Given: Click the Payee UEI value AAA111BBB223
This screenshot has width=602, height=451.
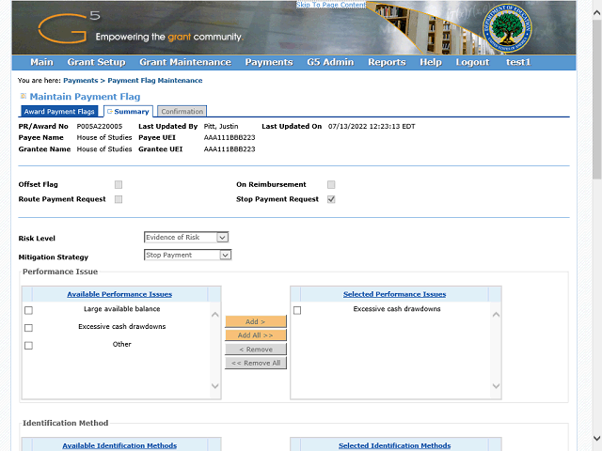Looking at the screenshot, I should [x=230, y=138].
